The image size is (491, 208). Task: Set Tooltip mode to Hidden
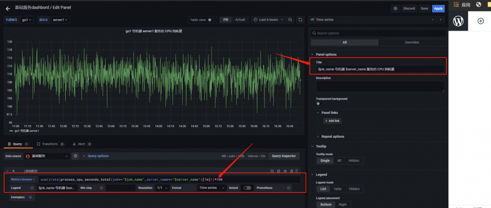354,161
